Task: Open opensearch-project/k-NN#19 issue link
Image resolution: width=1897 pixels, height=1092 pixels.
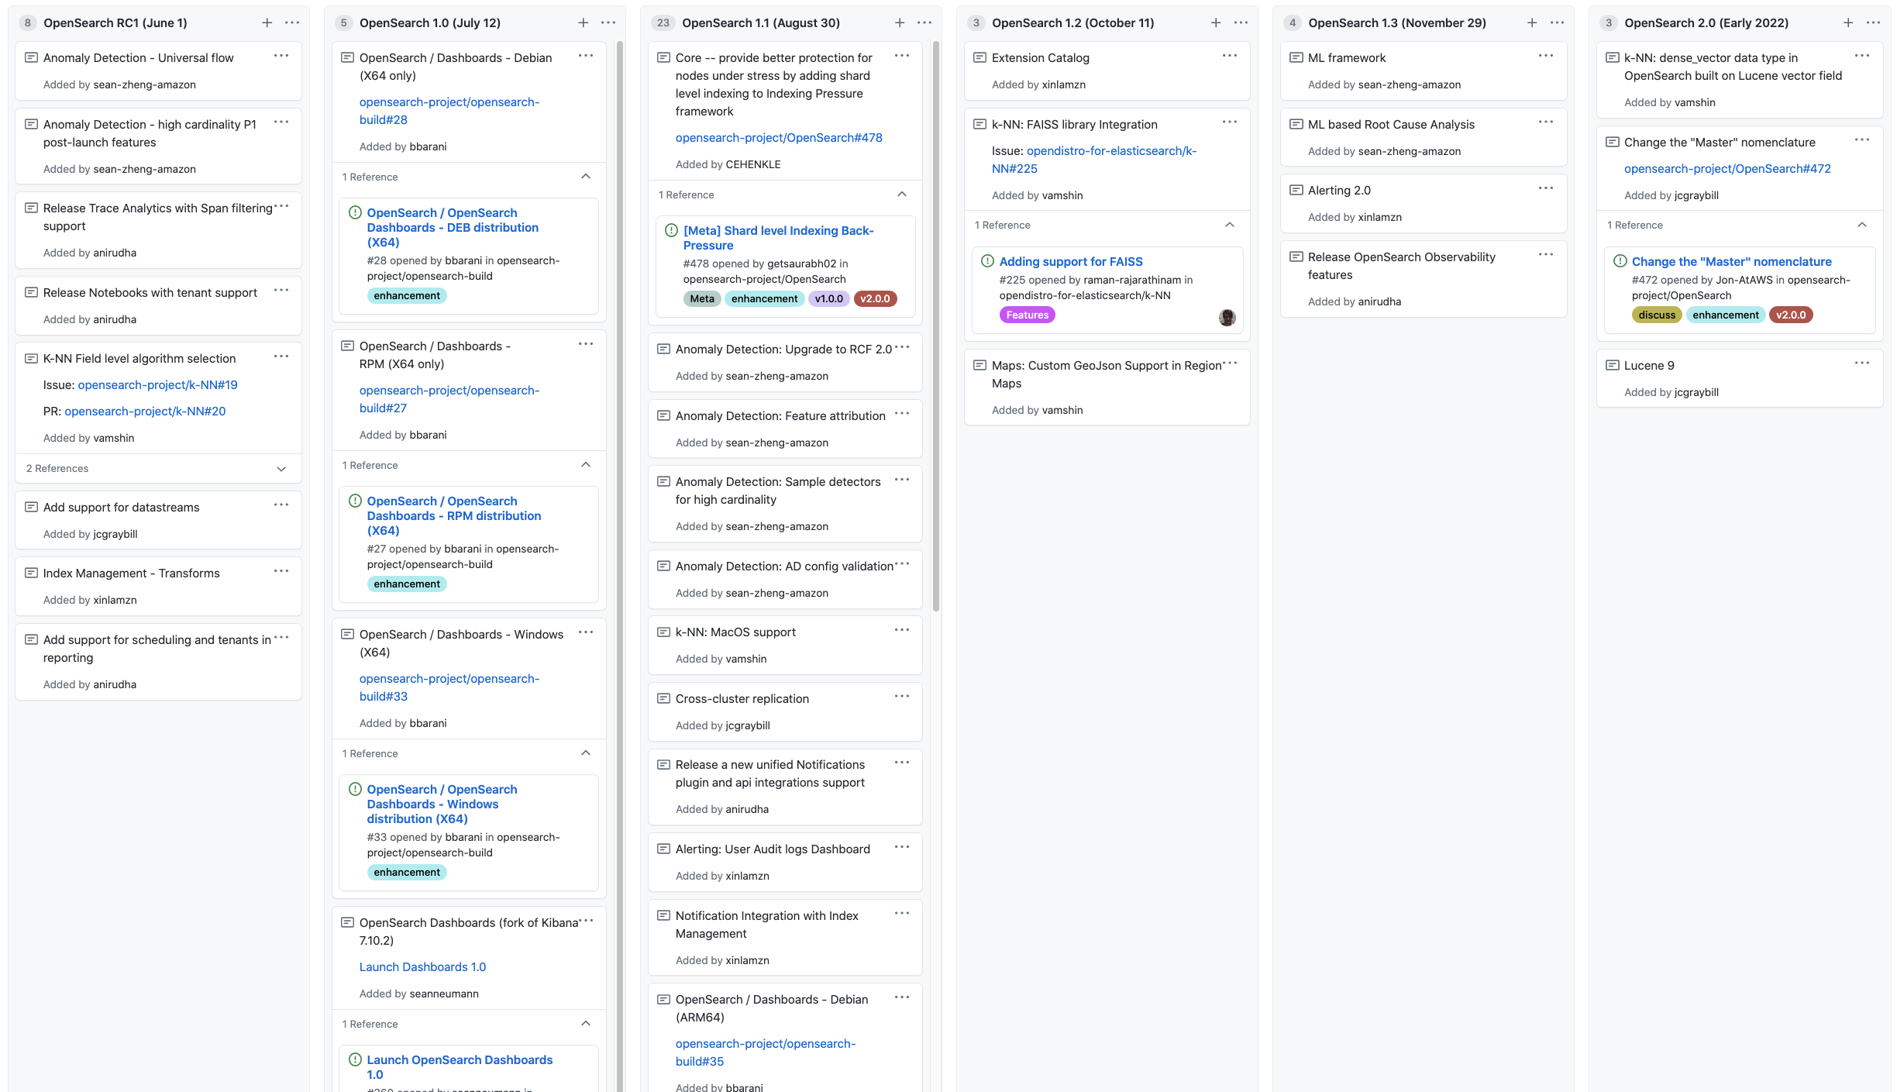Action: click(158, 385)
